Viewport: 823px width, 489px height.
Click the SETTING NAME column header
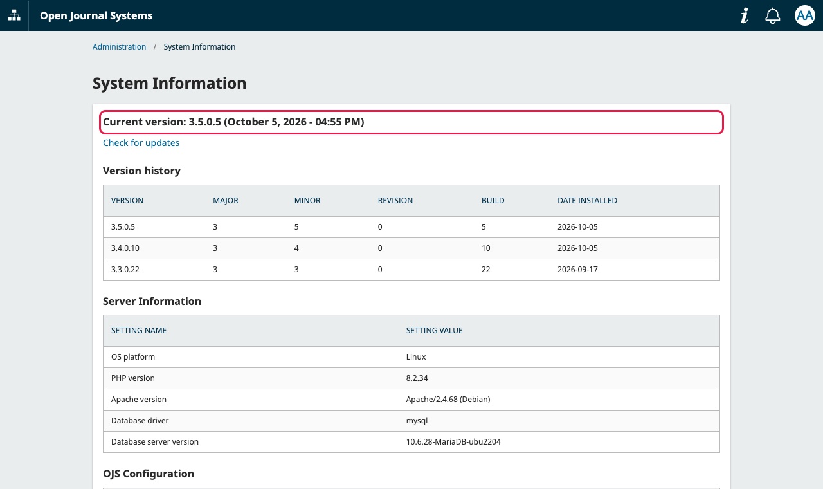click(x=139, y=331)
